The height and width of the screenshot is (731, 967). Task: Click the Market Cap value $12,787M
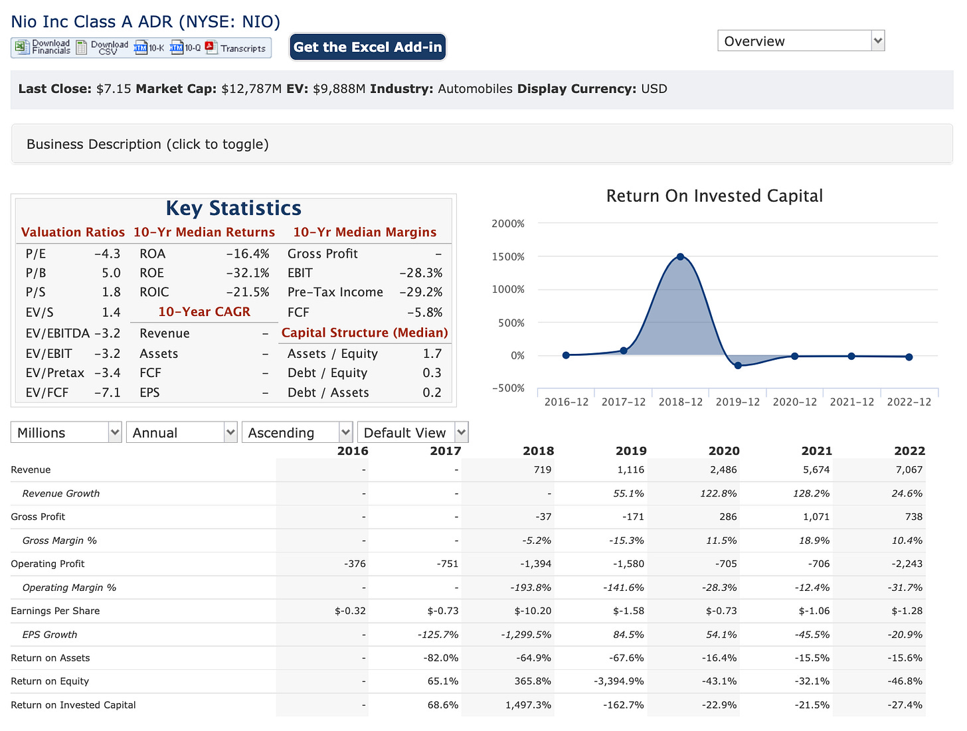click(x=252, y=89)
